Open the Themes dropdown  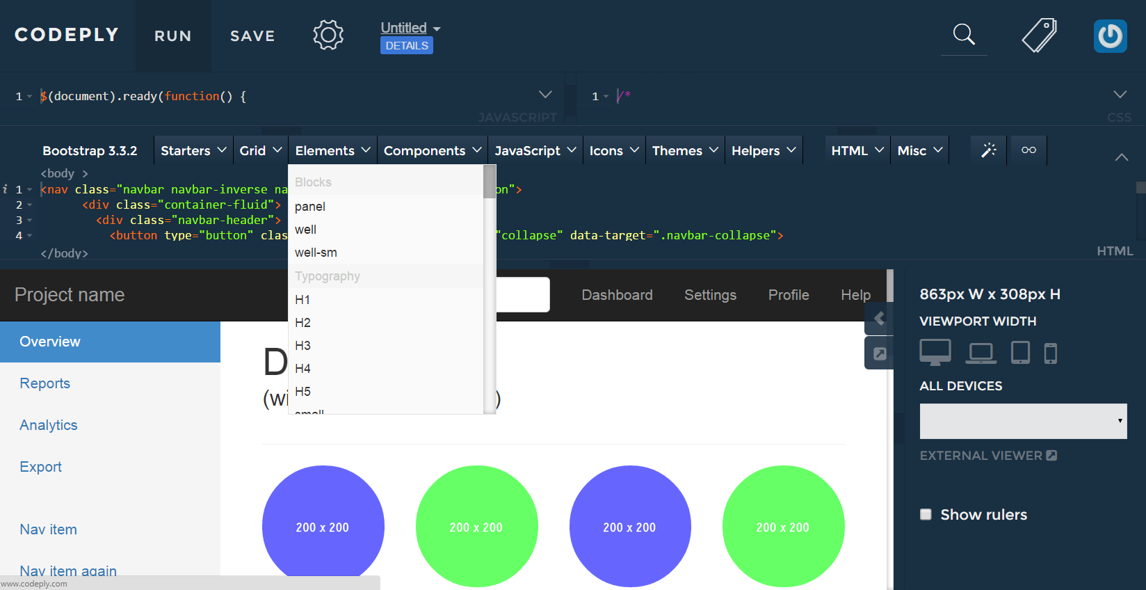pos(685,150)
